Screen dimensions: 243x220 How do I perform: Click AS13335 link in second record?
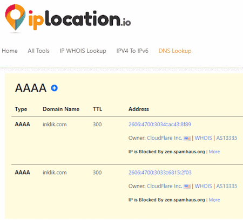pyautogui.click(x=227, y=186)
